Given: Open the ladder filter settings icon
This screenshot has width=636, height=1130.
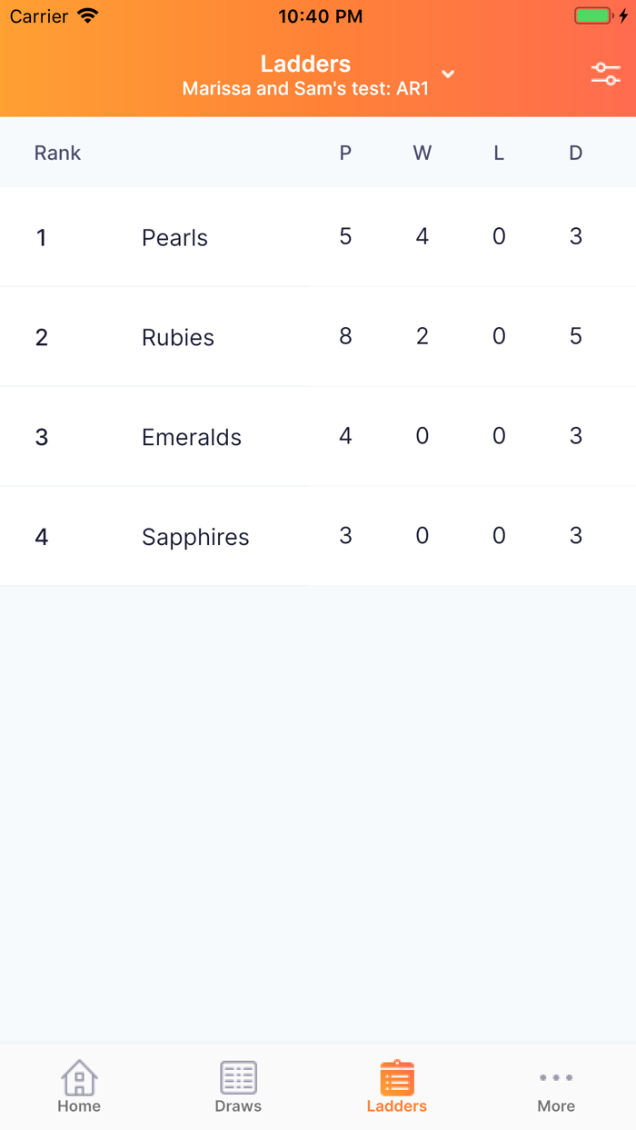Looking at the screenshot, I should 606,73.
